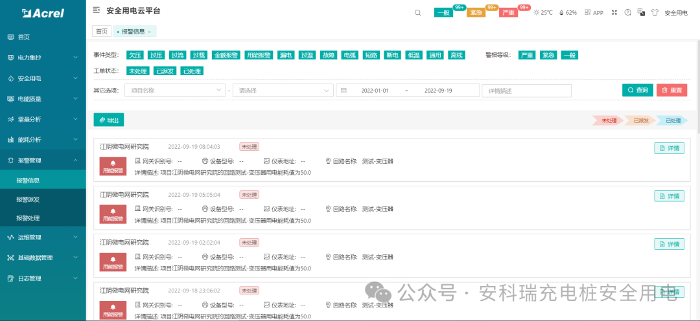
Task: Click the 安全用电 user name in header
Action: tap(676, 13)
